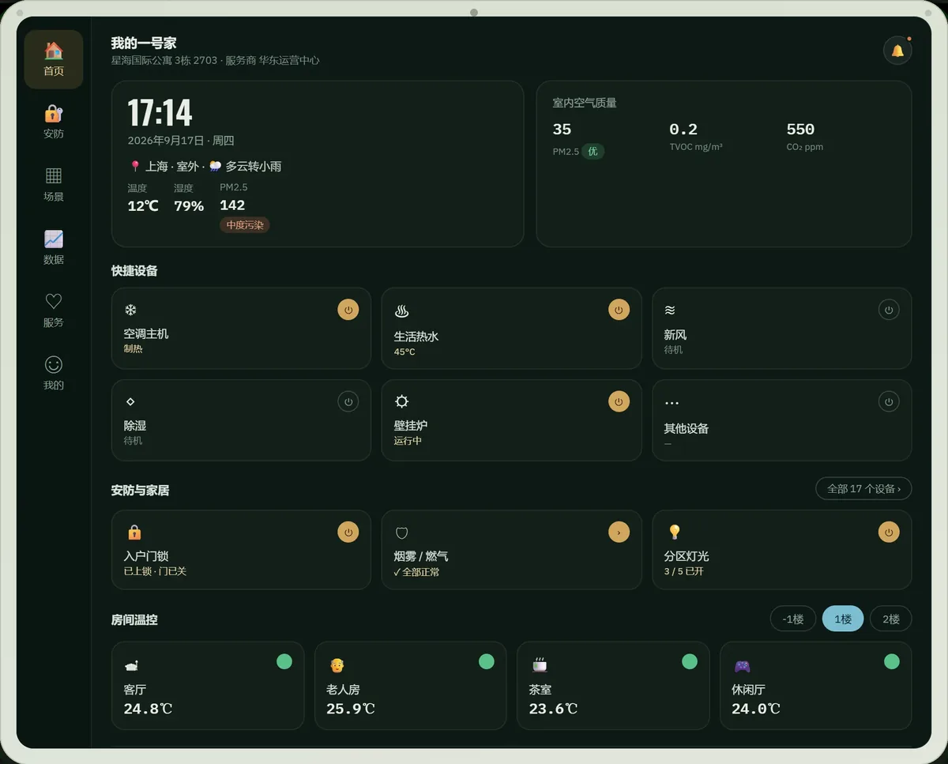Click the 24.8℃ temperature of 客厅
948x764 pixels.
[148, 709]
